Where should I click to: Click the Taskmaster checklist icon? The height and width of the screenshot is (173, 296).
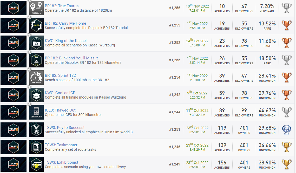pyautogui.click(x=36, y=147)
